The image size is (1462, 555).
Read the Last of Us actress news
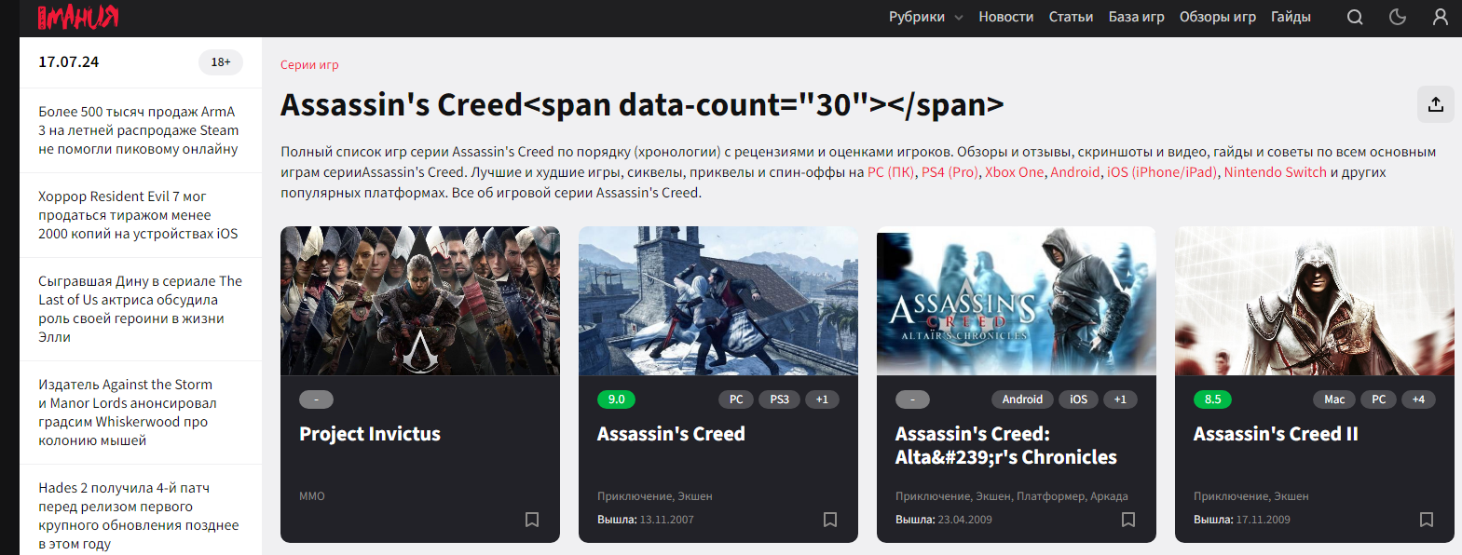click(140, 309)
